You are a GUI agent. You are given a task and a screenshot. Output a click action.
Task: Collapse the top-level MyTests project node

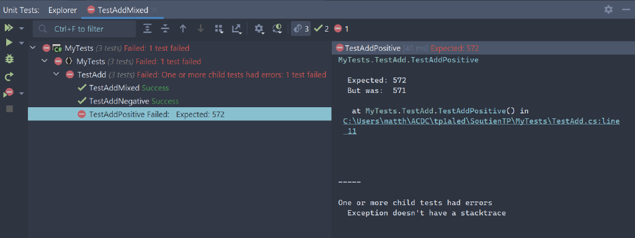click(x=33, y=48)
